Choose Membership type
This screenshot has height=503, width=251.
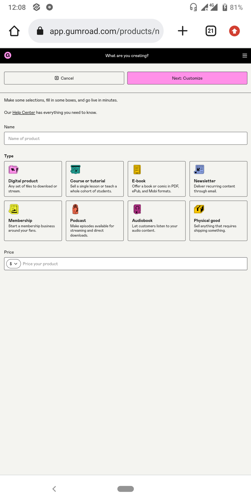[33, 221]
